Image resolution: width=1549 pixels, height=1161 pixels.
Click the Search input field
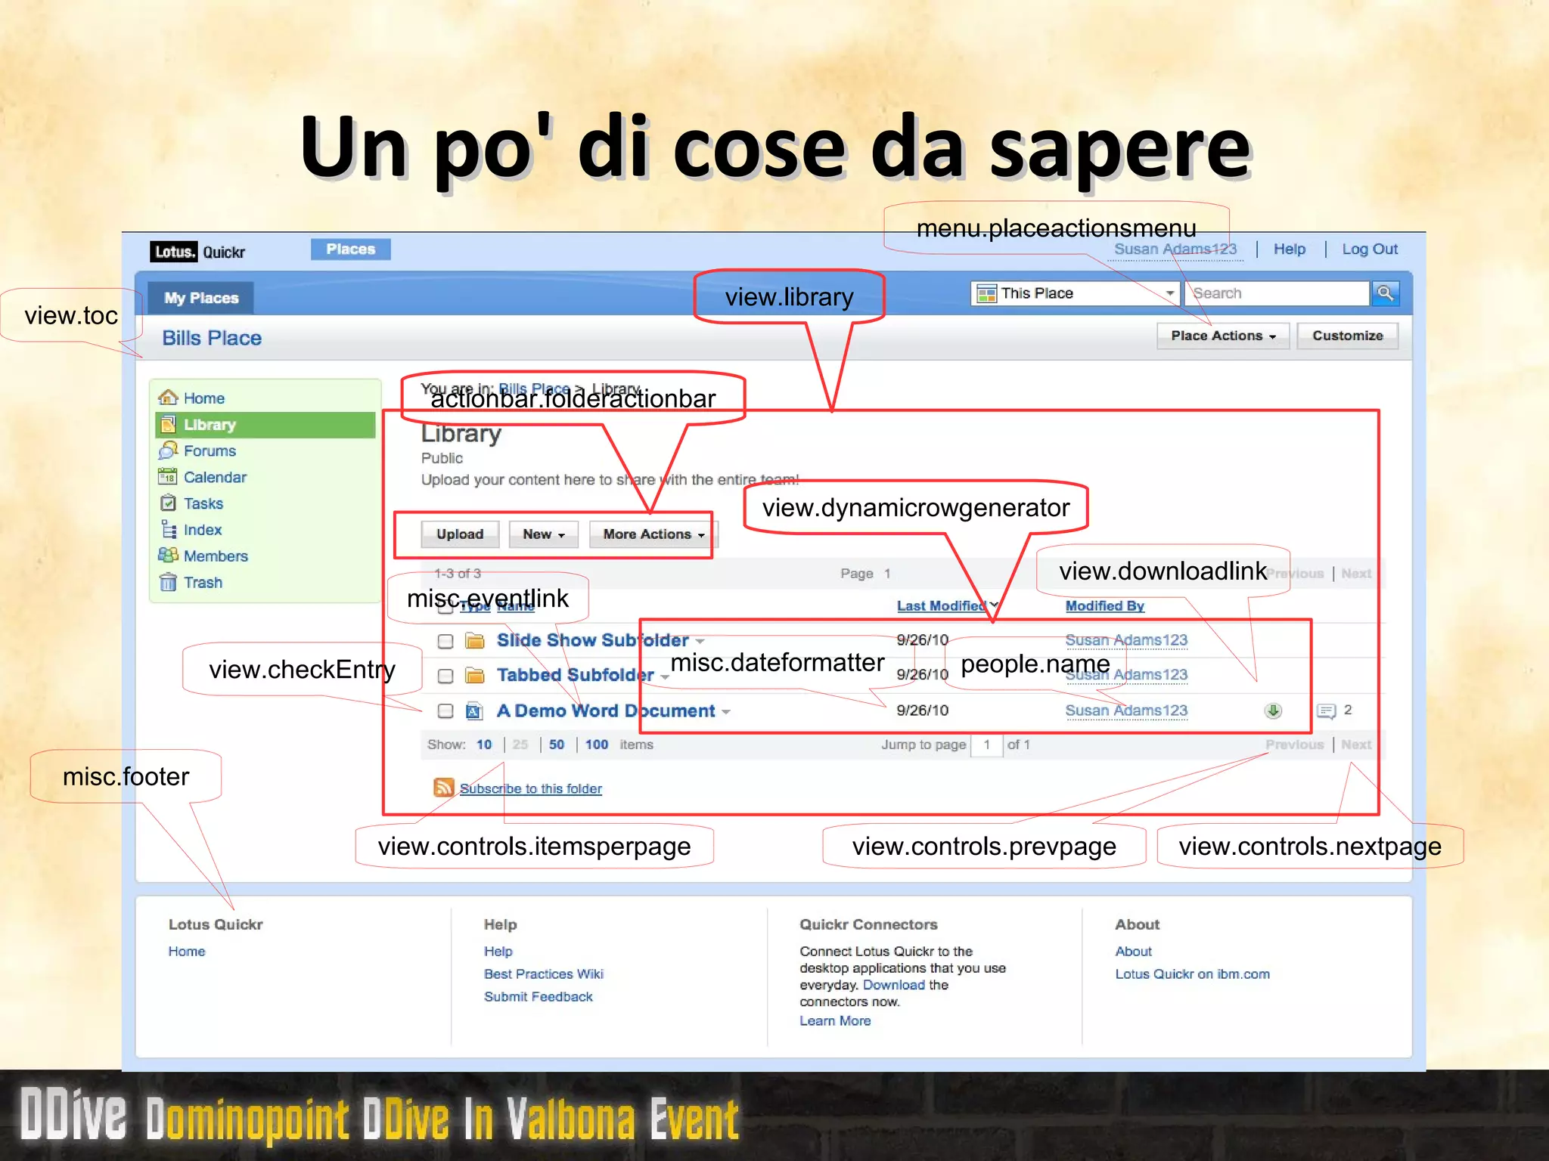click(1277, 293)
